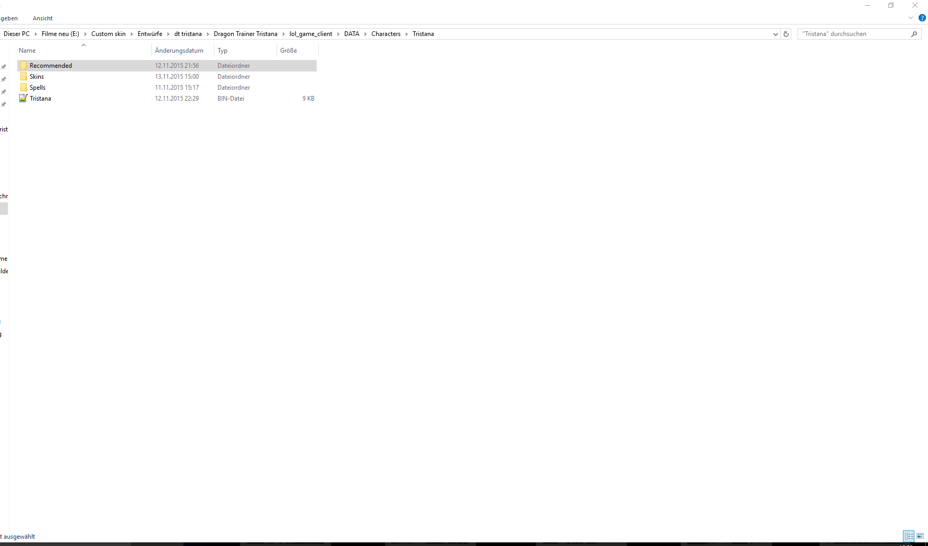Click the Spells folder icon
928x546 pixels.
pyautogui.click(x=23, y=88)
